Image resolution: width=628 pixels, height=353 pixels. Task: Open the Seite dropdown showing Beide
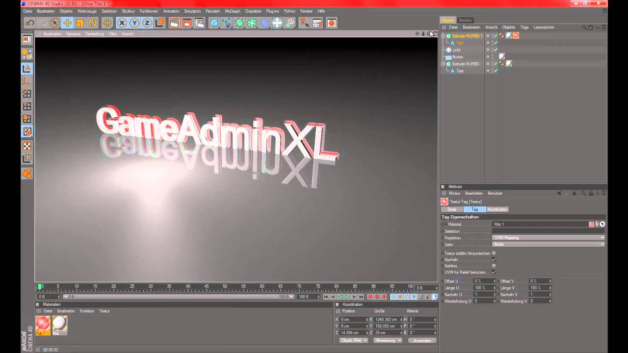coord(549,244)
